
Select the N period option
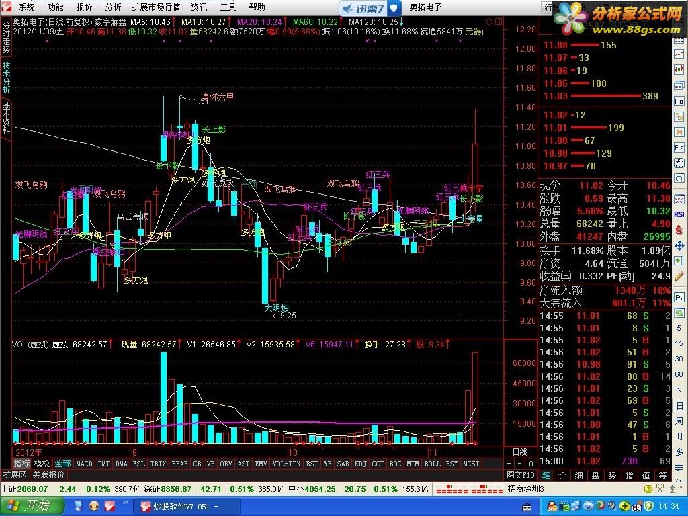point(679,390)
